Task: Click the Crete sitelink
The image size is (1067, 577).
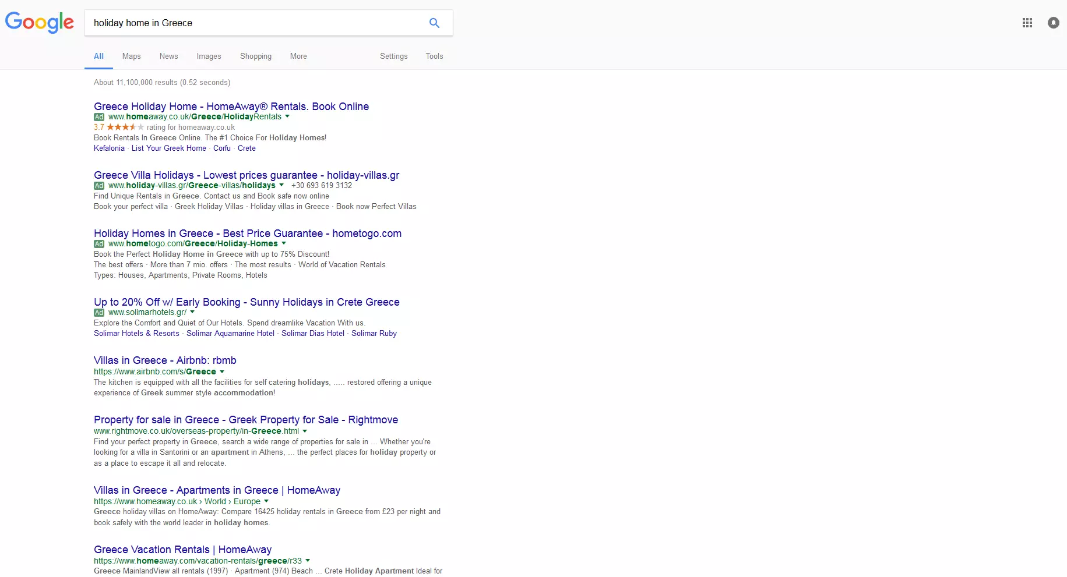Action: click(246, 148)
